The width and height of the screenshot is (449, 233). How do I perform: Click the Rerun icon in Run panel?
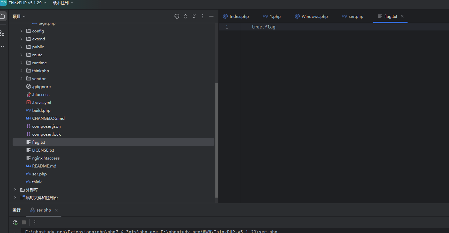[15, 222]
